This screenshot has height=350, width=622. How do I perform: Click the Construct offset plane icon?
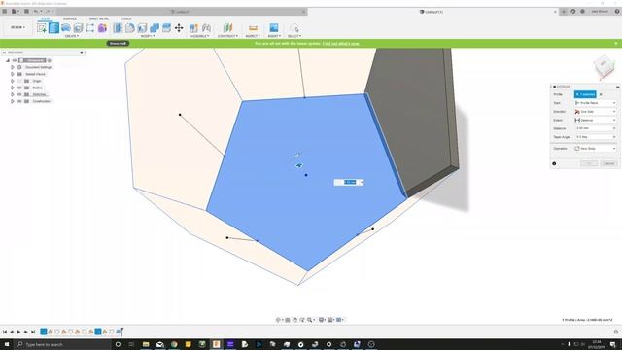[x=227, y=28]
